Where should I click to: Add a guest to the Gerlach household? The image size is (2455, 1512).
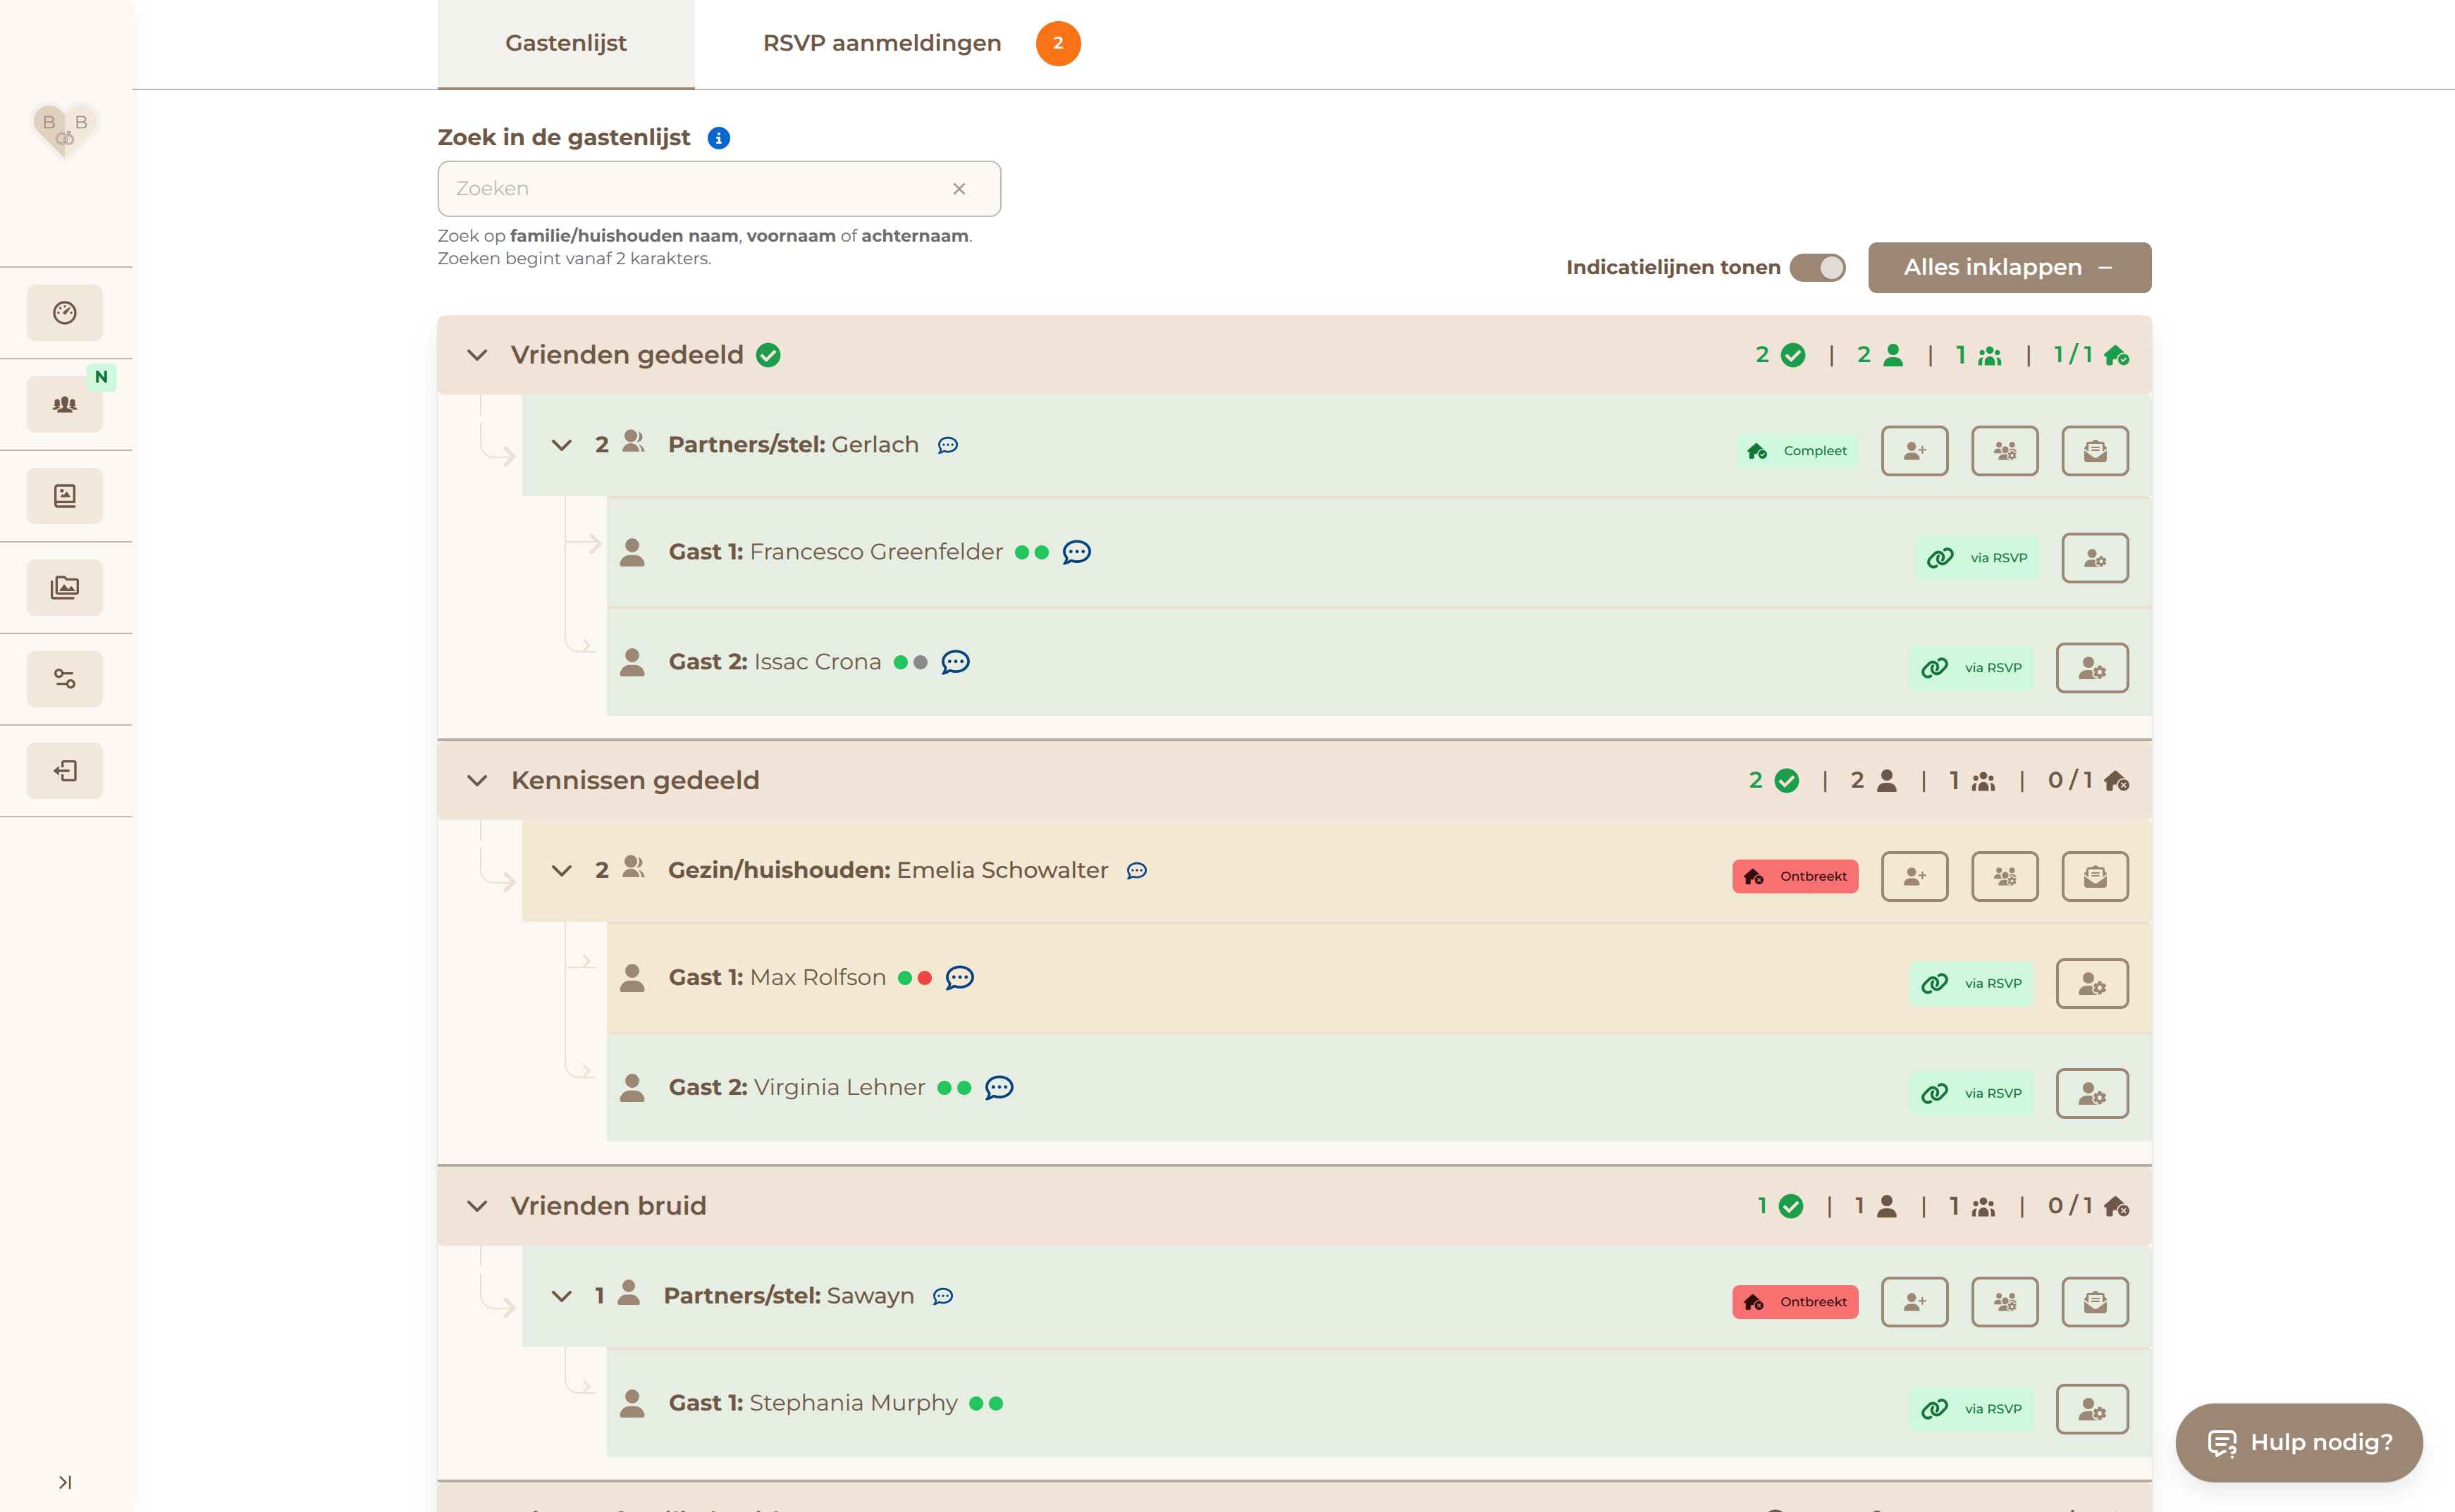point(1915,451)
